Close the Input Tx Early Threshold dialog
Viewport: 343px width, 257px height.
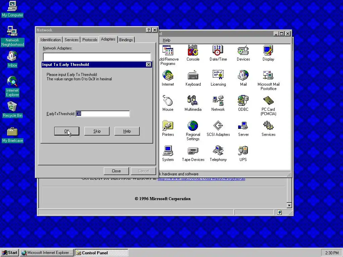[148, 65]
